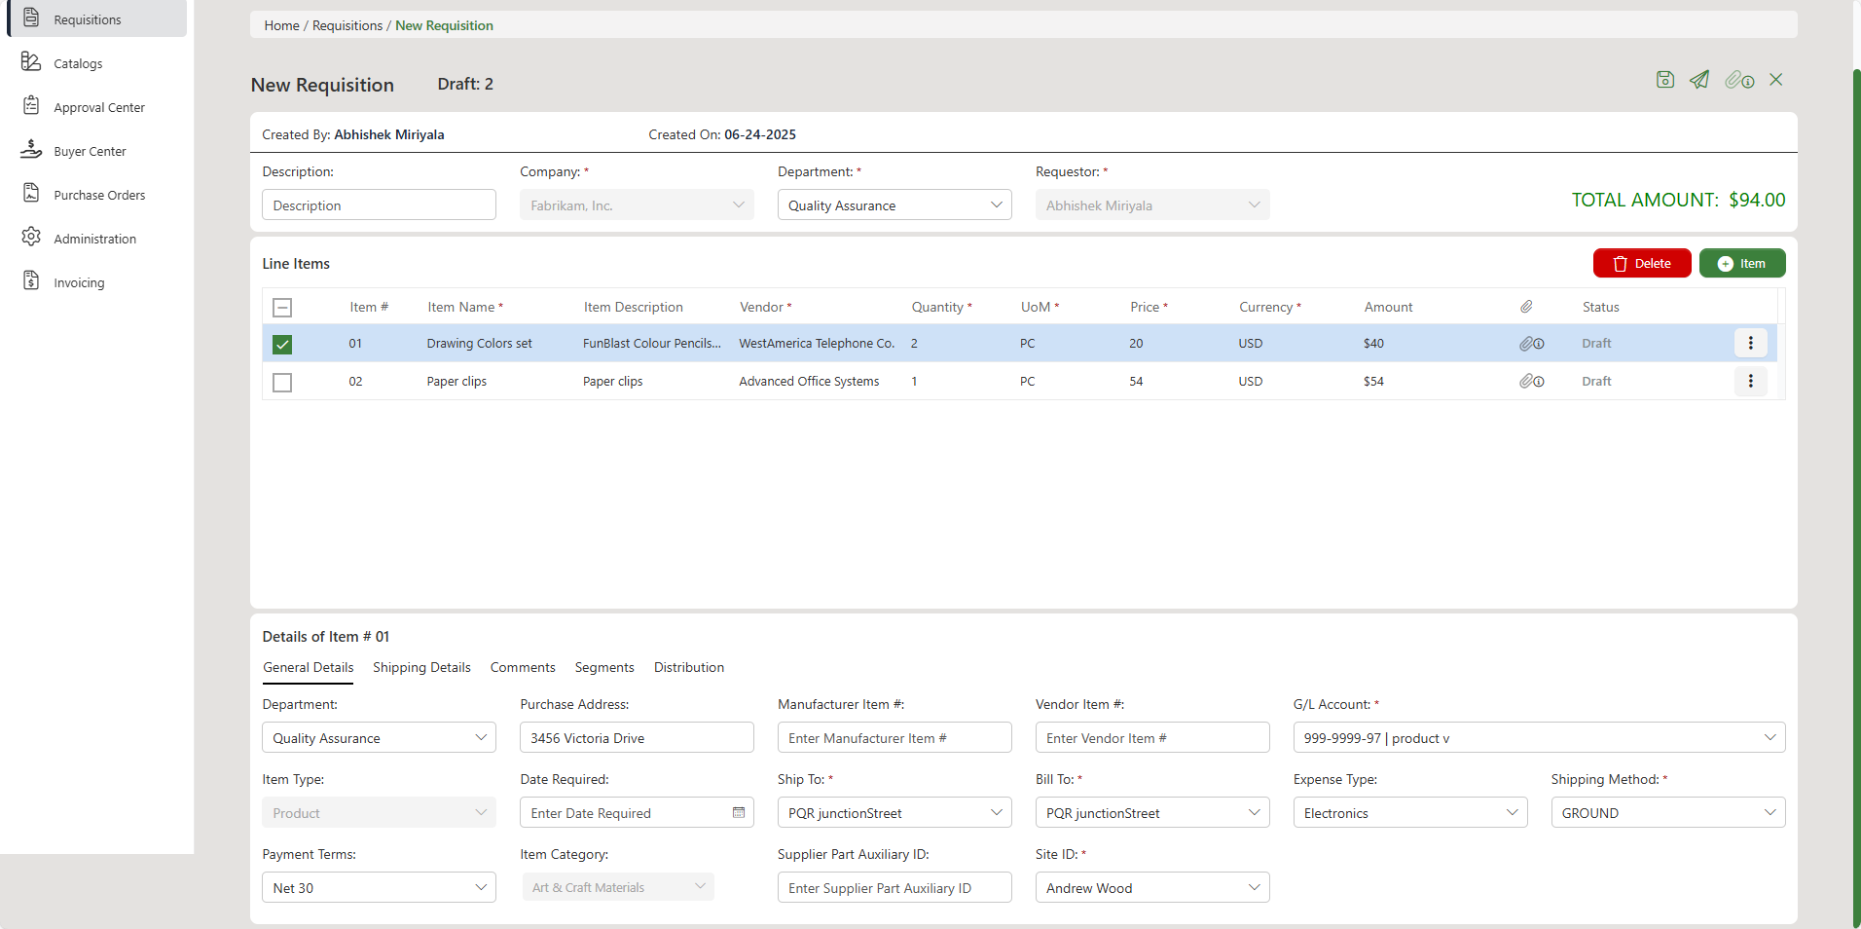Open Approval Center from the sidebar
Screen dimensions: 1861x929
coord(96,107)
